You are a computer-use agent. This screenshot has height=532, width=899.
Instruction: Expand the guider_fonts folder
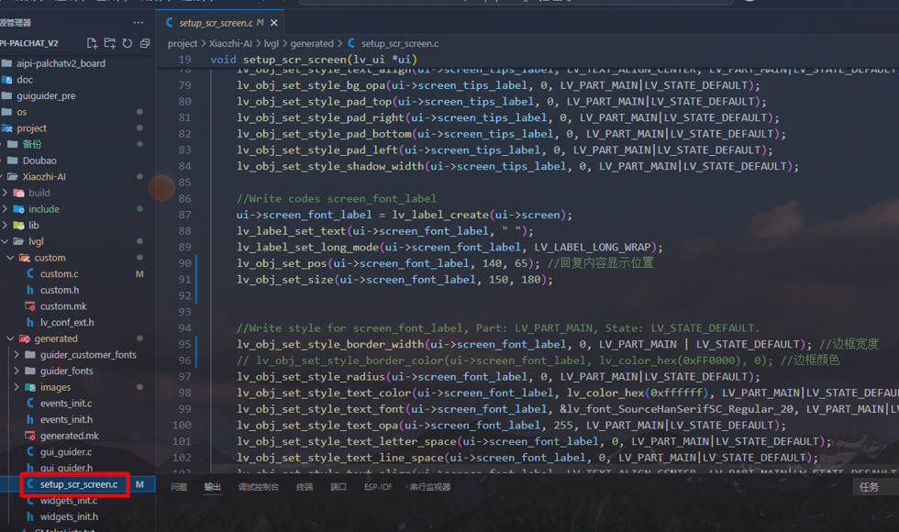[x=66, y=371]
